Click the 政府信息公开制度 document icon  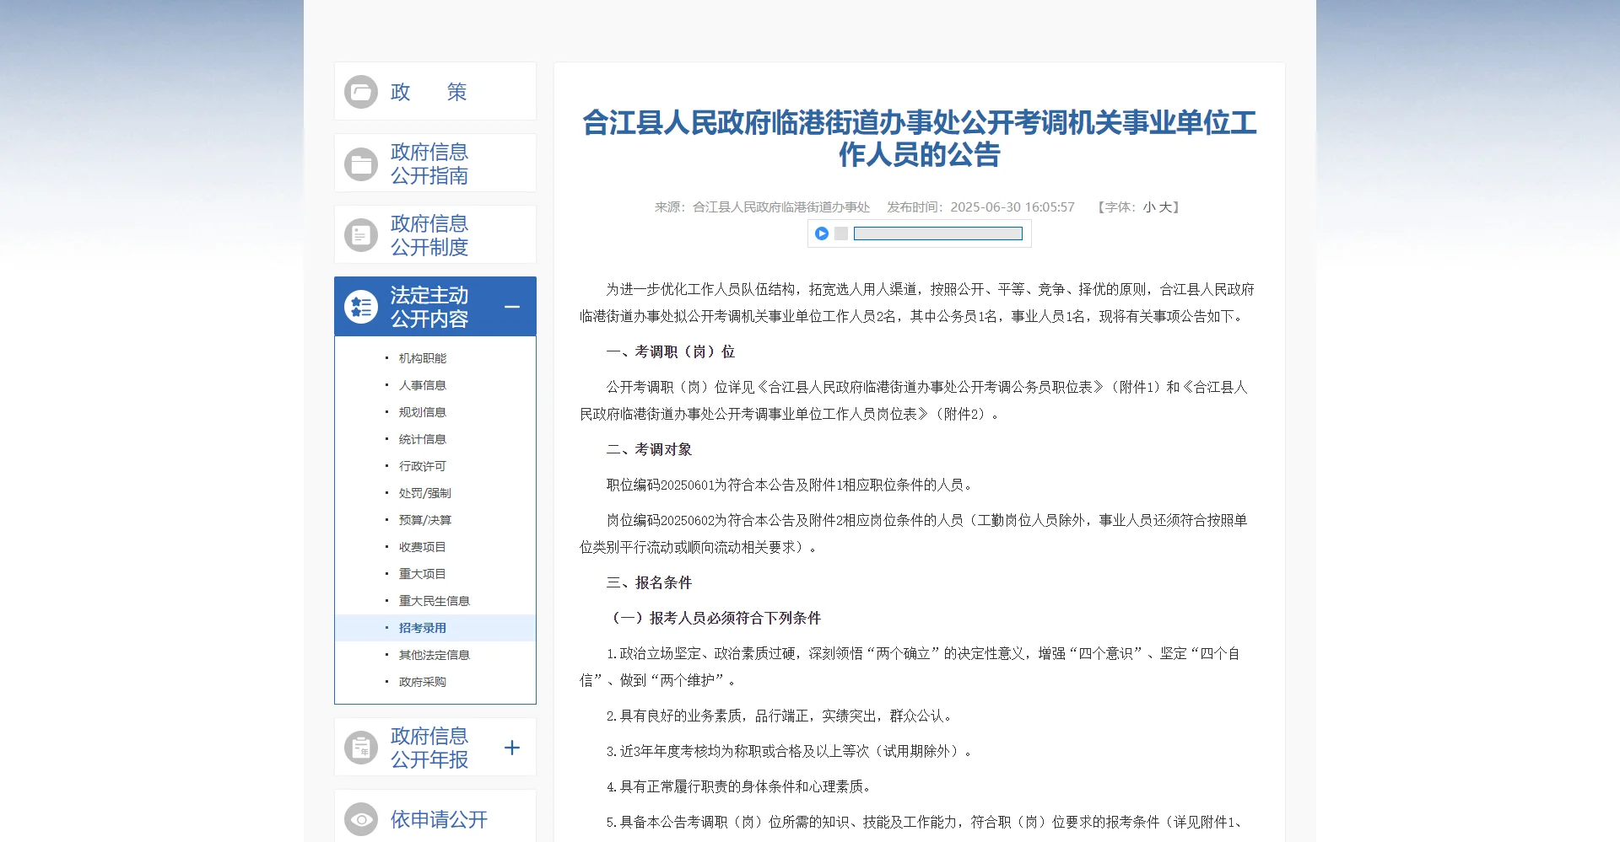tap(361, 235)
